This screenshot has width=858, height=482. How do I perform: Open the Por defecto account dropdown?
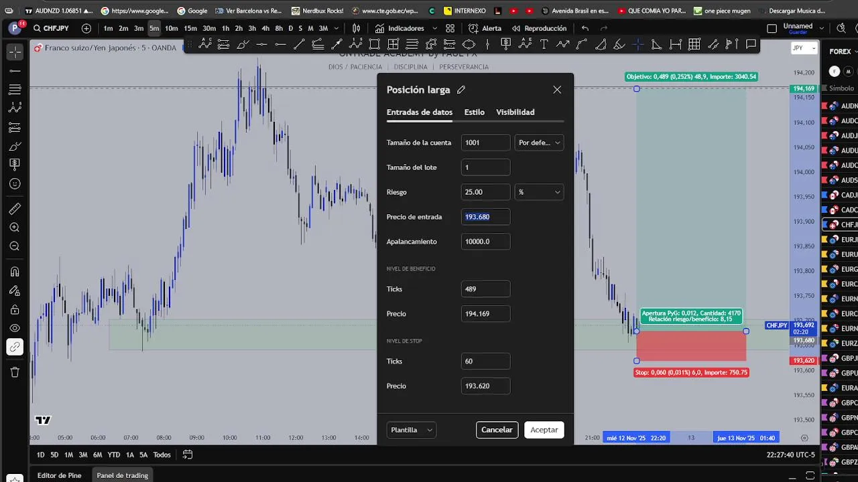pos(539,143)
